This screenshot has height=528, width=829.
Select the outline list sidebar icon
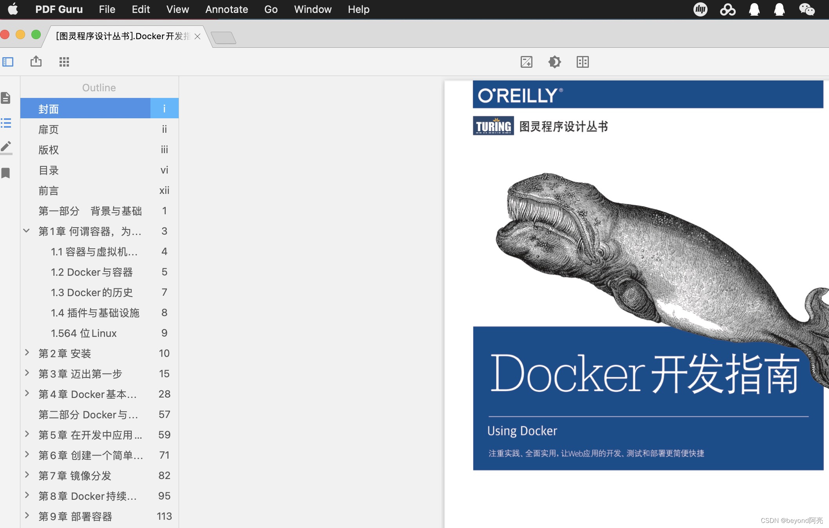pyautogui.click(x=6, y=123)
